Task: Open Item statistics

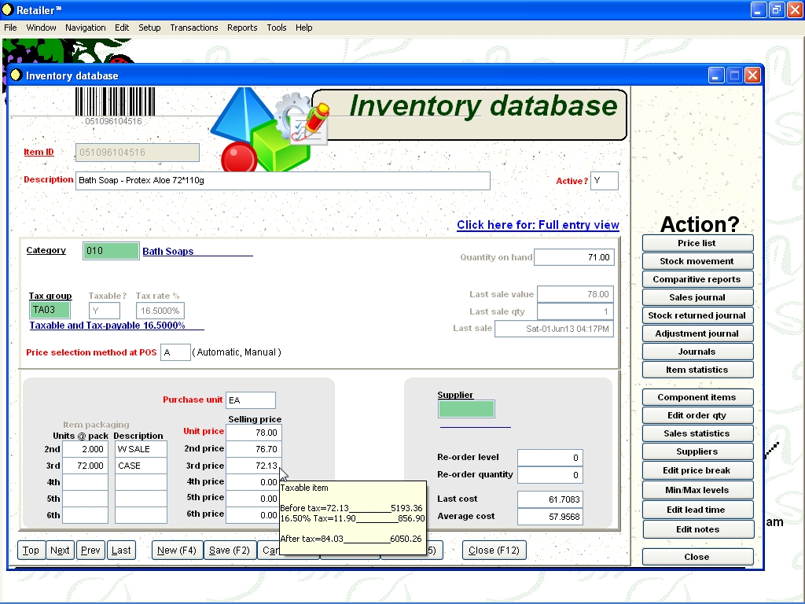Action: 697,370
